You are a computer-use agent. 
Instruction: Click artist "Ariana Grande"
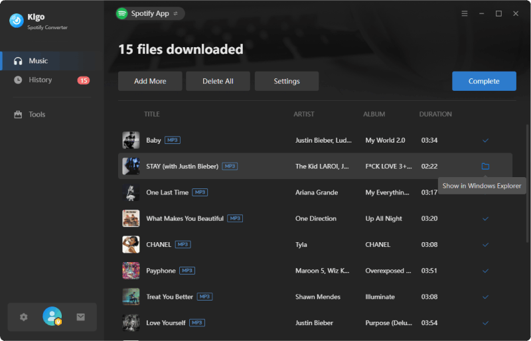click(317, 192)
